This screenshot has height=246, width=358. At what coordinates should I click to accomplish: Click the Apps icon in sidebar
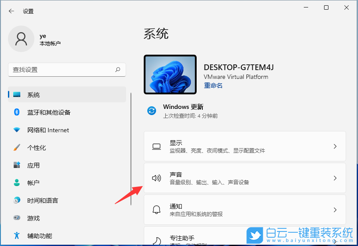[x=17, y=165]
